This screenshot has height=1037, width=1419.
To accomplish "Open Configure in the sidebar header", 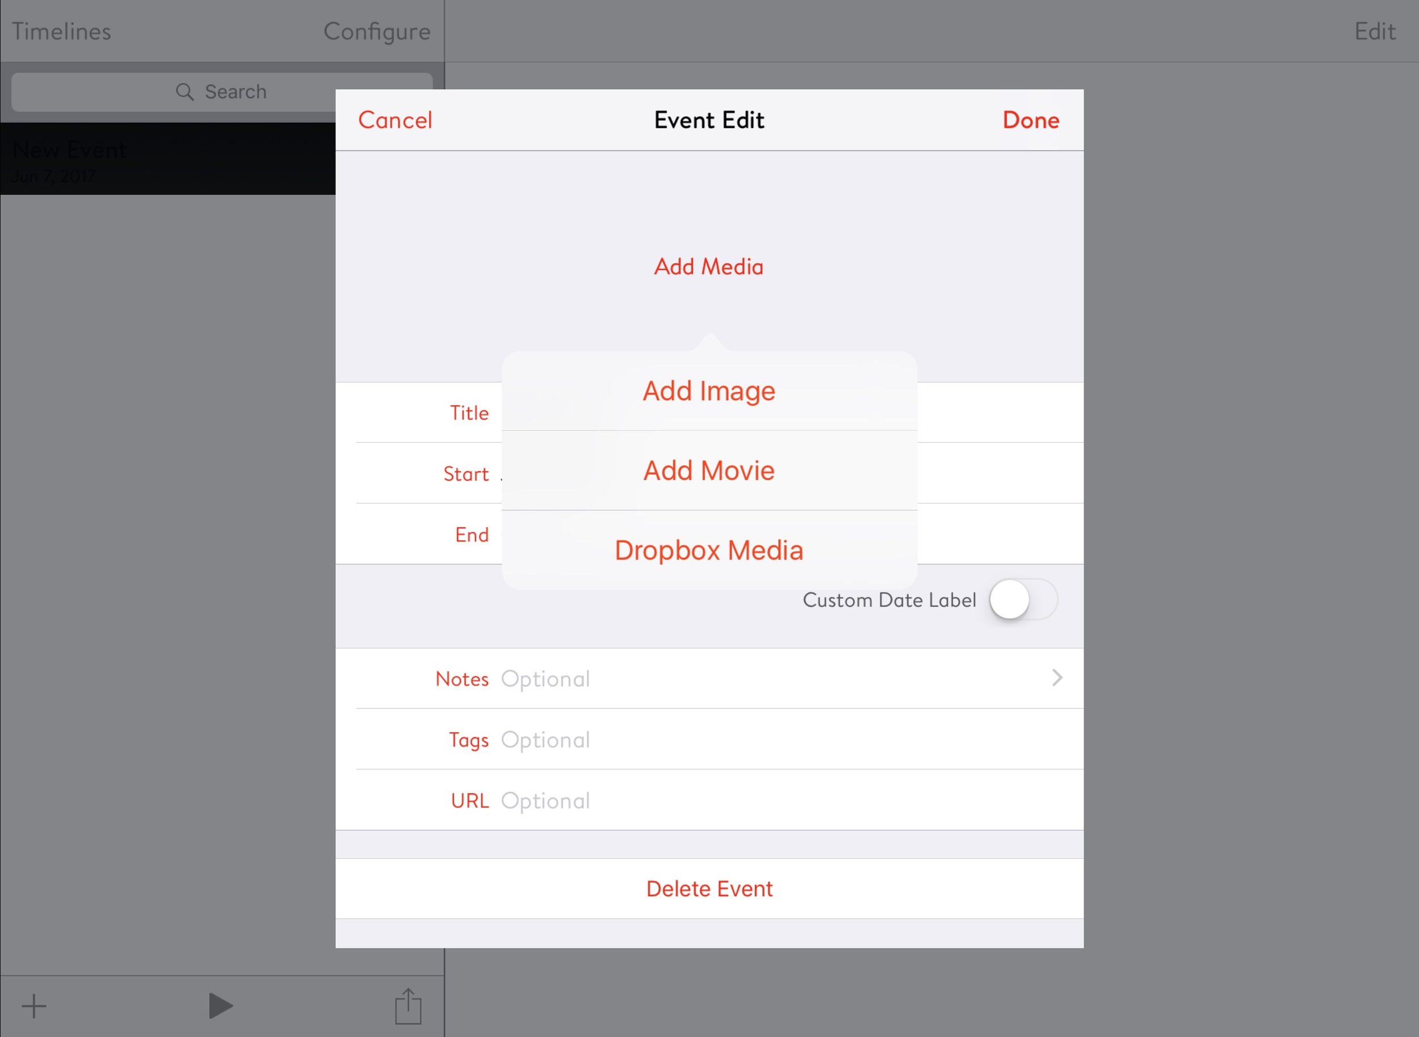I will [x=377, y=31].
